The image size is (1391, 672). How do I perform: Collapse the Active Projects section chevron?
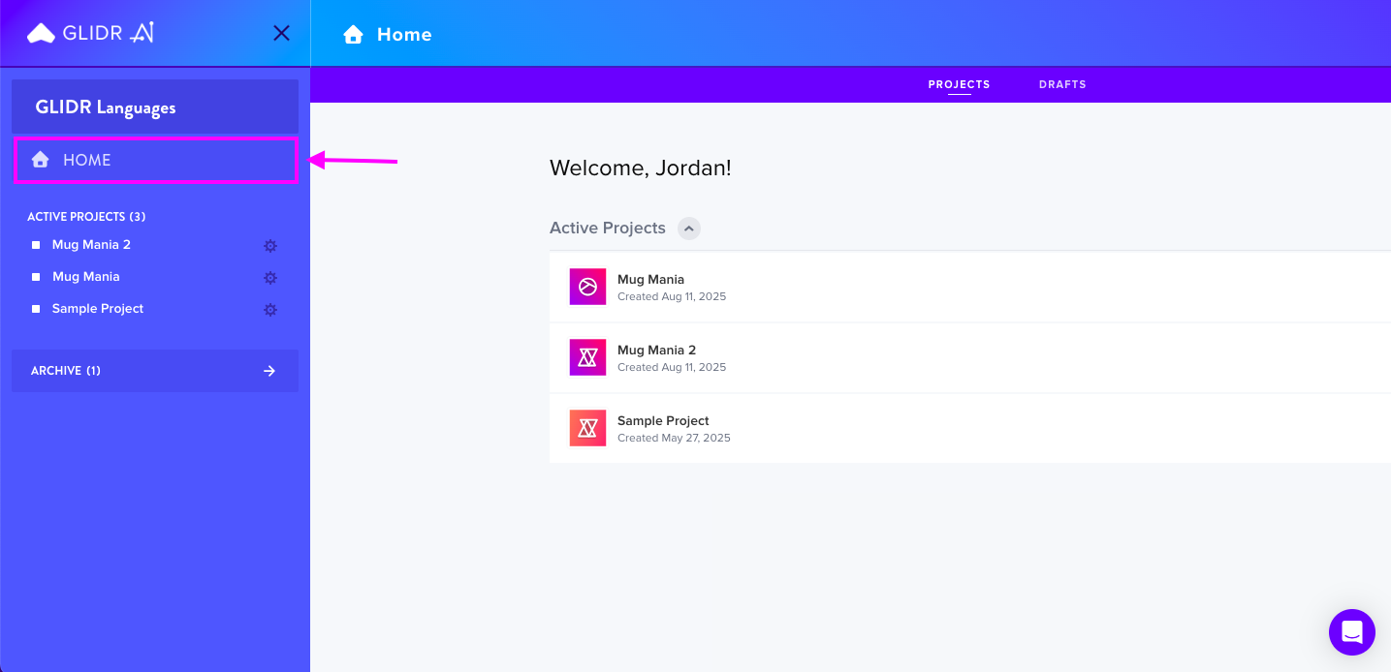tap(688, 229)
